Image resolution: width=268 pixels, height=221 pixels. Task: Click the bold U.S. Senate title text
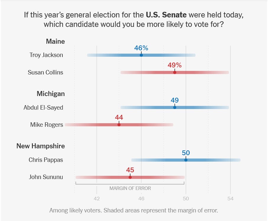tap(166, 15)
